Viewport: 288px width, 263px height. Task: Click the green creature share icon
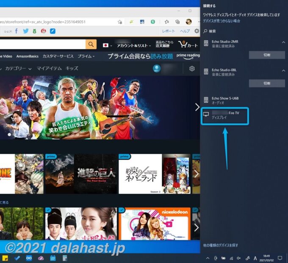point(35,31)
